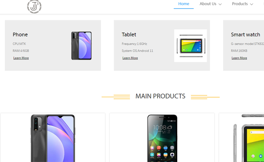
Task: Follow Learn More link under Smart watch
Action: [x=239, y=58]
